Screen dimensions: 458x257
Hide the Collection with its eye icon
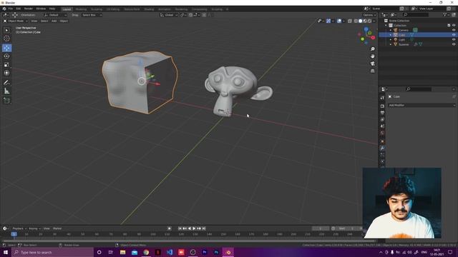454,26
